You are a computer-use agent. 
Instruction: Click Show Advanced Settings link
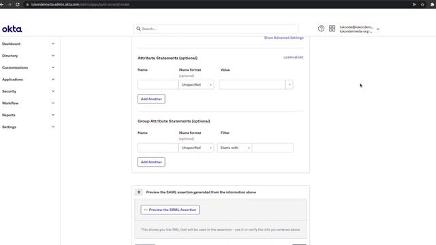[x=283, y=37]
